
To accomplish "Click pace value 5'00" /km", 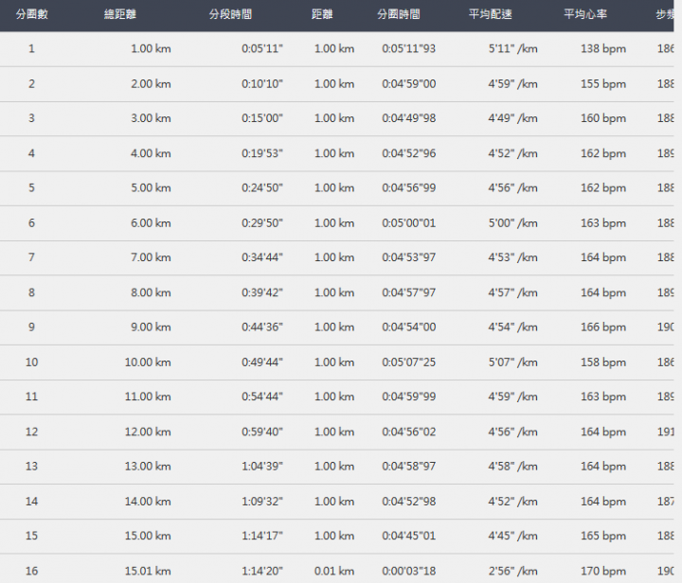I will pos(512,222).
